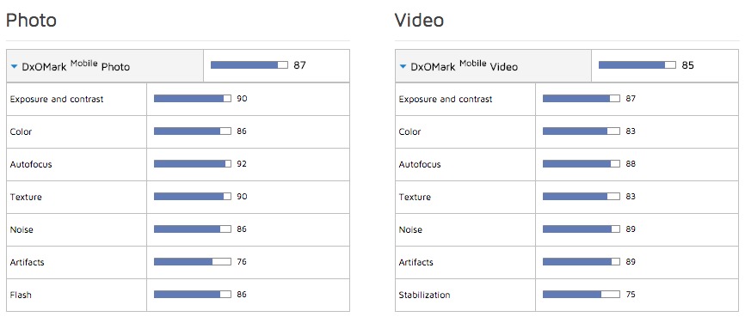The width and height of the screenshot is (745, 317).
Task: Click the DxOMark Mobile Video header
Action: click(x=465, y=66)
